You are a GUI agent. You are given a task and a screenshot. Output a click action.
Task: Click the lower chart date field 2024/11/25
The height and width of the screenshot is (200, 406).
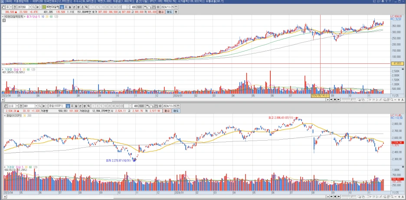point(169,106)
